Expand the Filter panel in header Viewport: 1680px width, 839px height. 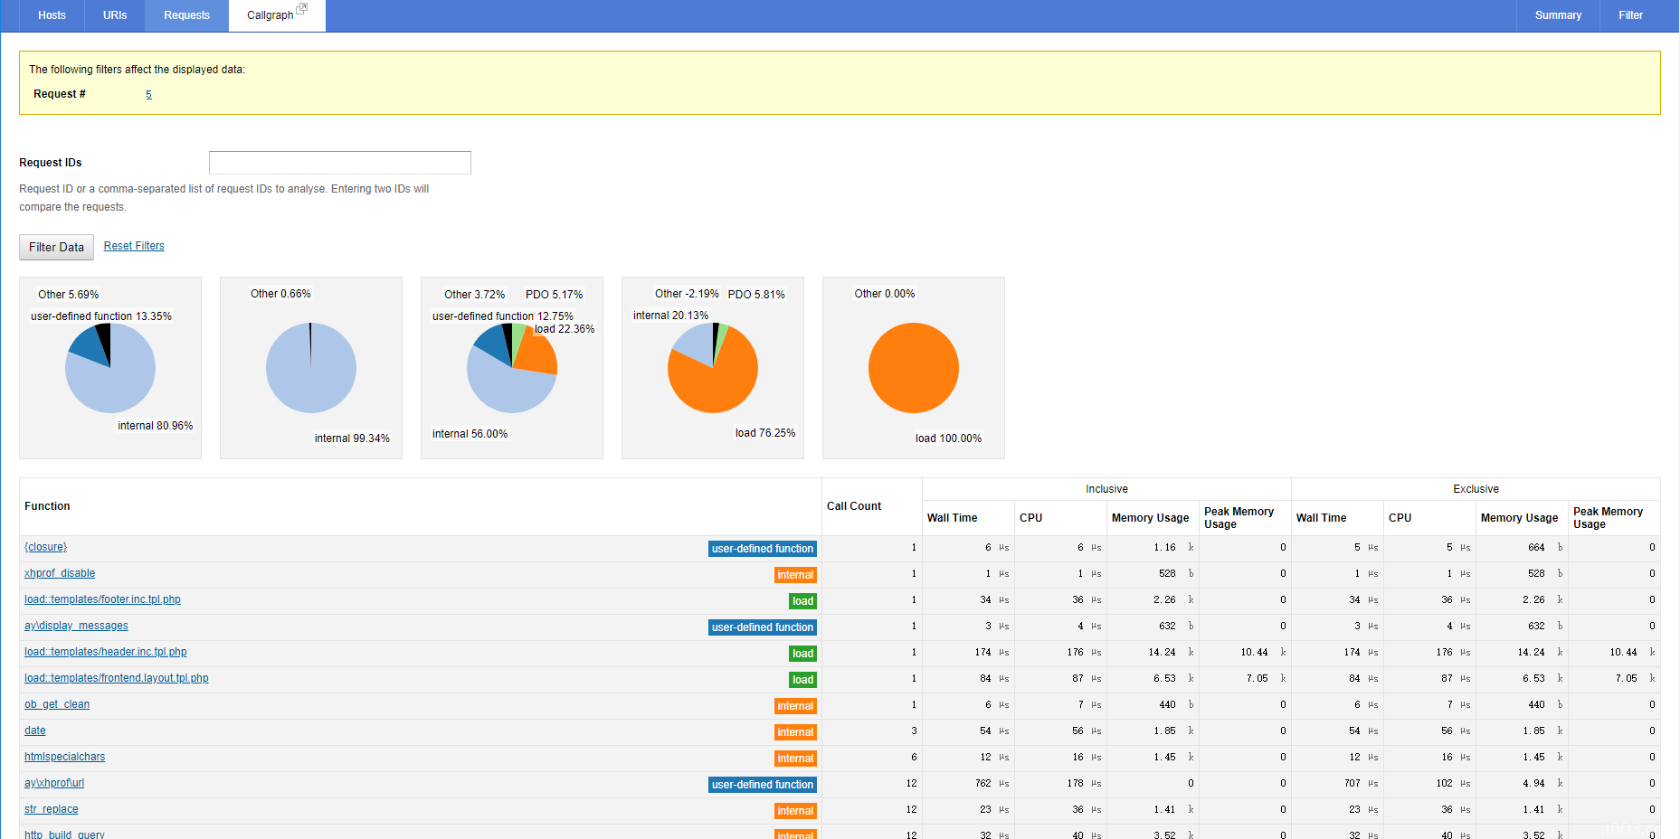coord(1630,15)
